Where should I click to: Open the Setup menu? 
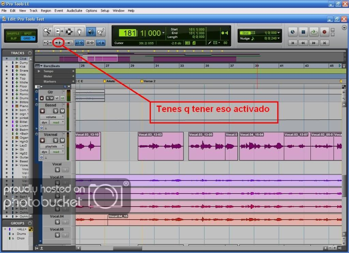pyautogui.click(x=105, y=11)
